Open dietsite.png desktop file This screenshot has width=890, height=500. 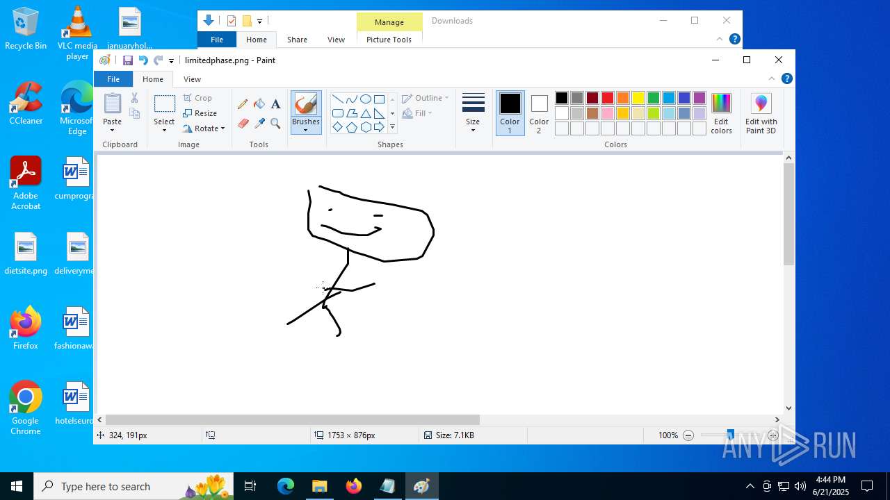pos(26,254)
